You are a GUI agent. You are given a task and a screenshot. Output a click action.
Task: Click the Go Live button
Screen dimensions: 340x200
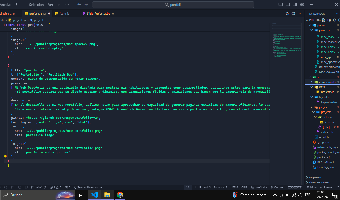pos(277,187)
